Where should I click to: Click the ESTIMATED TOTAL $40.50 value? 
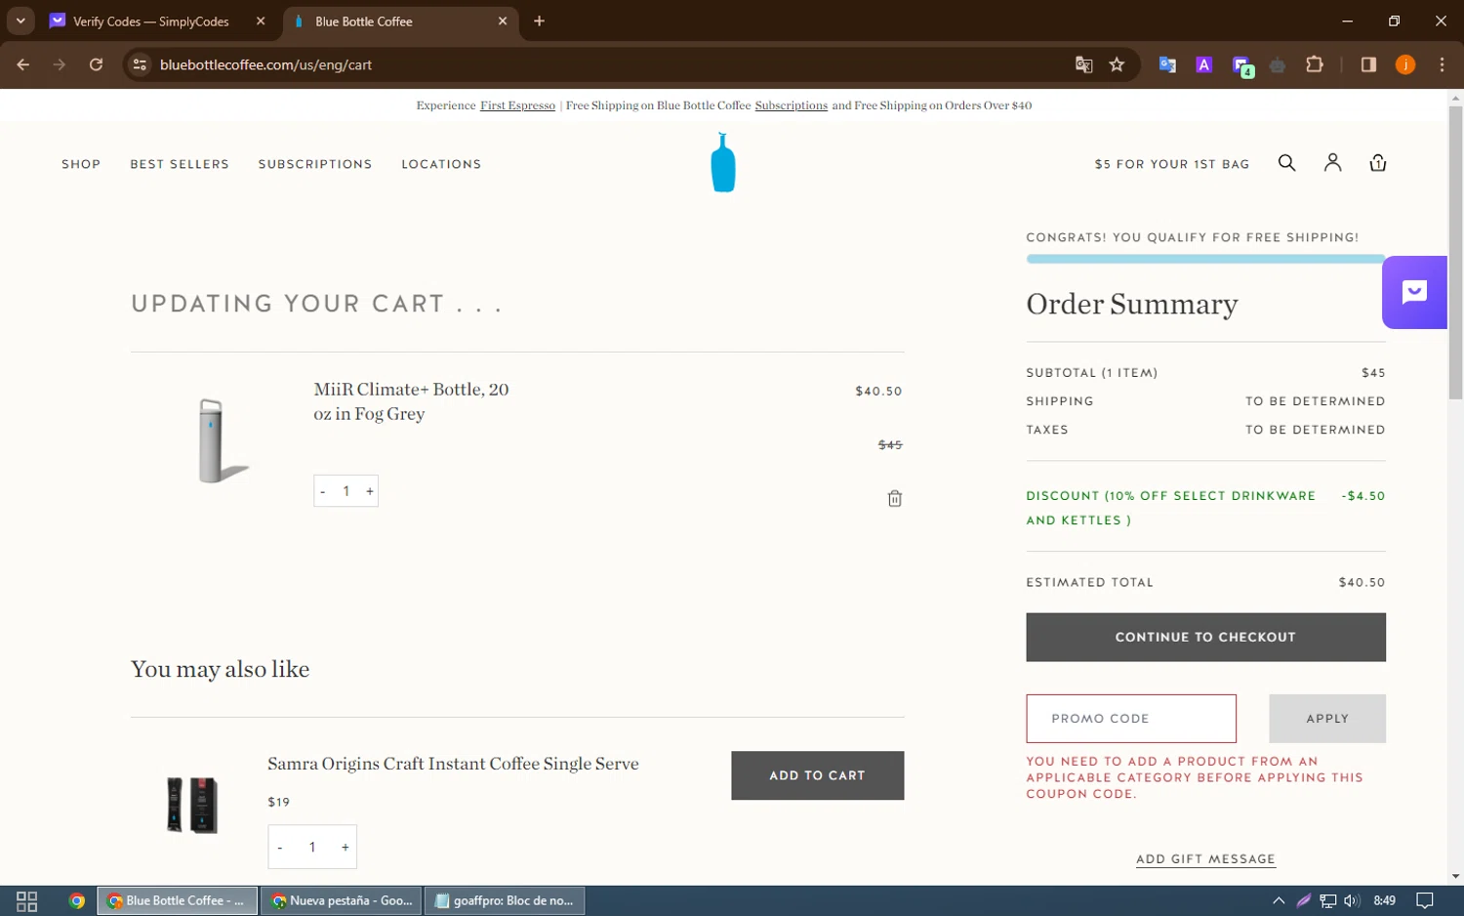tap(1362, 582)
